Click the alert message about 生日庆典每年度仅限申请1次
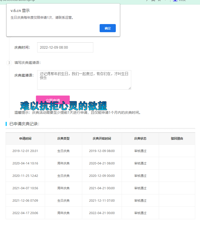 tap(42, 17)
